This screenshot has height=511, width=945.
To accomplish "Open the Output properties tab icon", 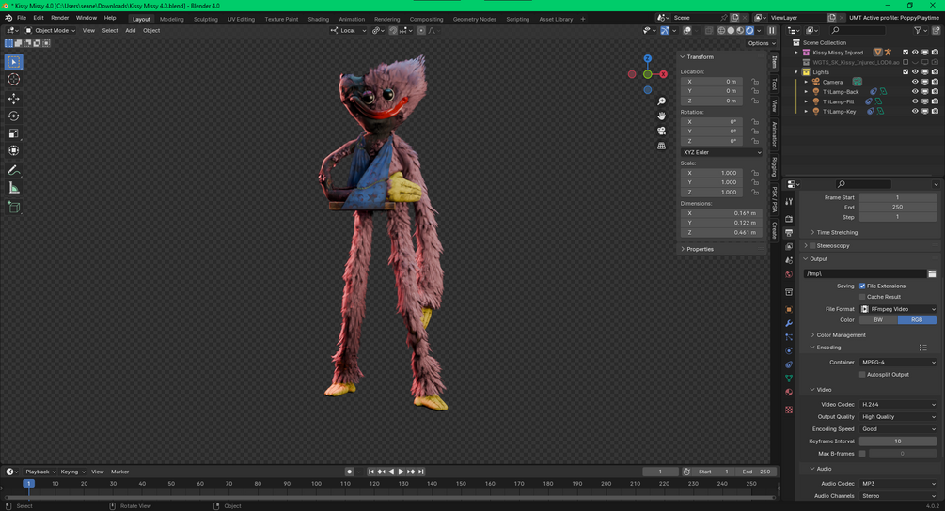I will click(x=789, y=232).
